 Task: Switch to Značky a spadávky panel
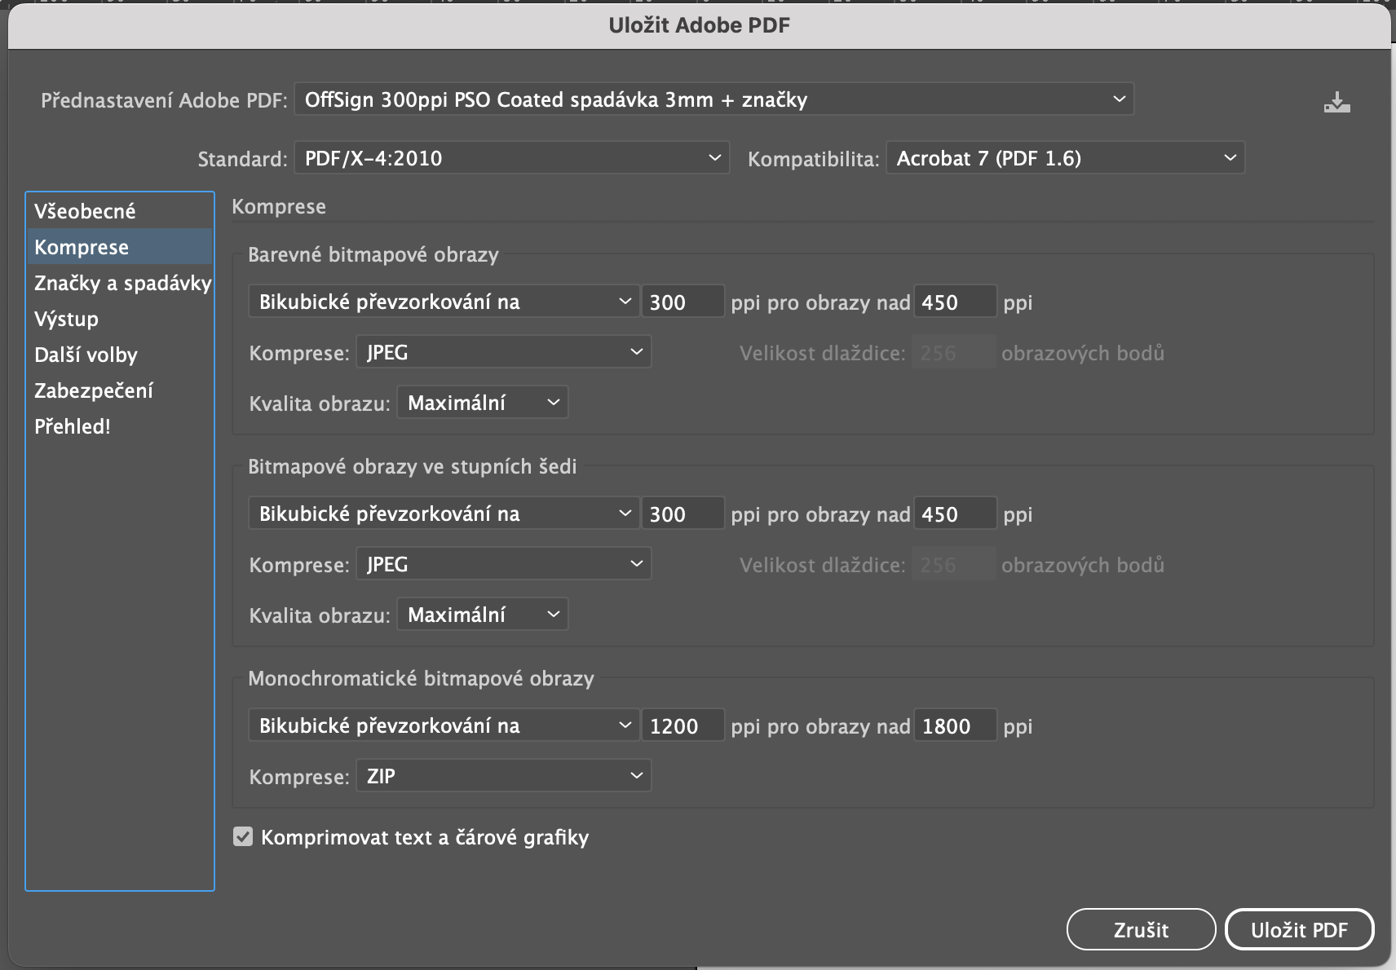(120, 283)
